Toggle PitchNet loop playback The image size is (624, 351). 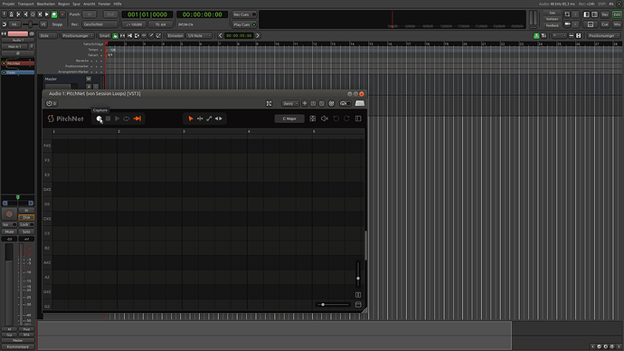[126, 119]
